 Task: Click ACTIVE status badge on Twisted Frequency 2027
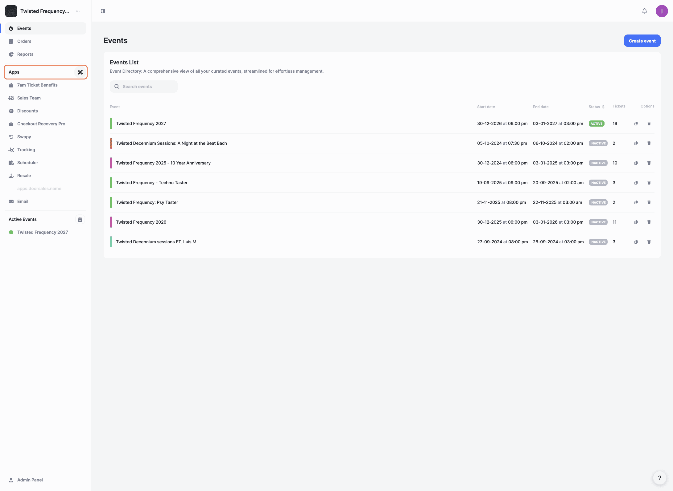pyautogui.click(x=596, y=124)
